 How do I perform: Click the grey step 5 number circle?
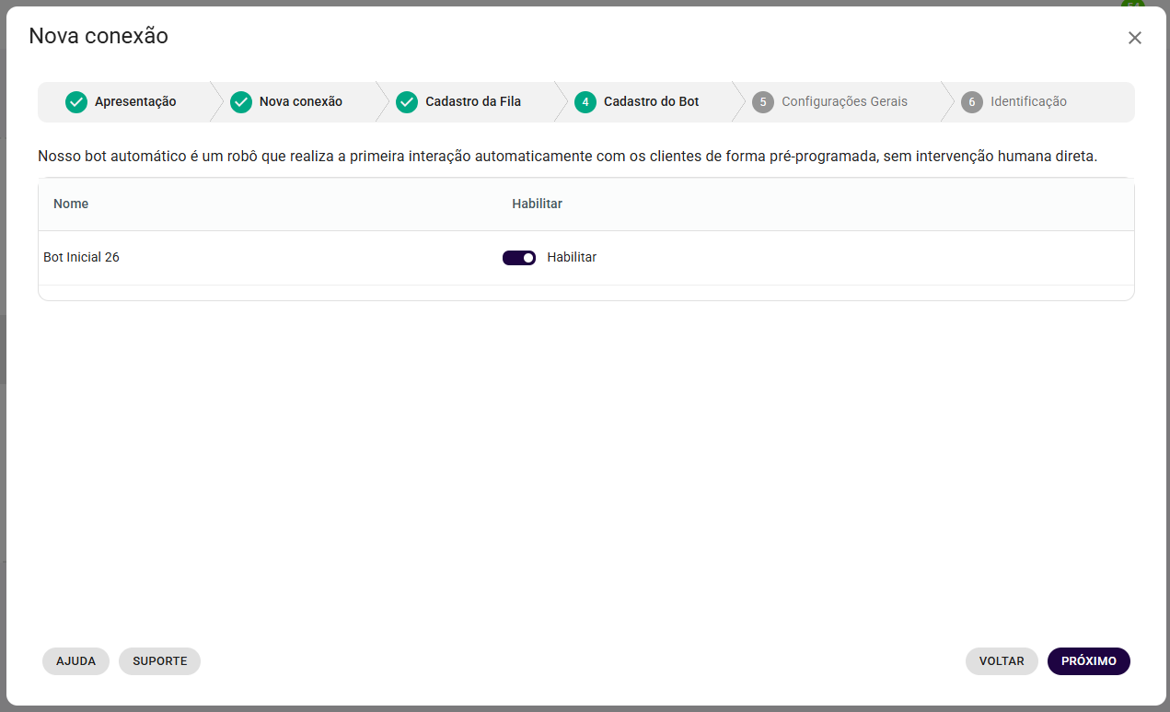click(763, 102)
